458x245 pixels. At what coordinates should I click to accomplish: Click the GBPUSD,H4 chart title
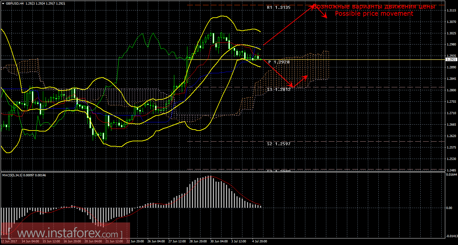(15, 3)
